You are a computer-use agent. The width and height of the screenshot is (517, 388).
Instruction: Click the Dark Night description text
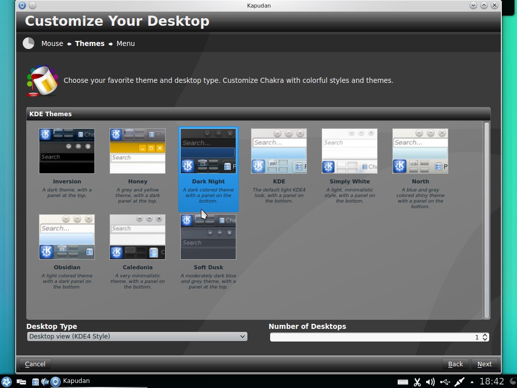(209, 196)
